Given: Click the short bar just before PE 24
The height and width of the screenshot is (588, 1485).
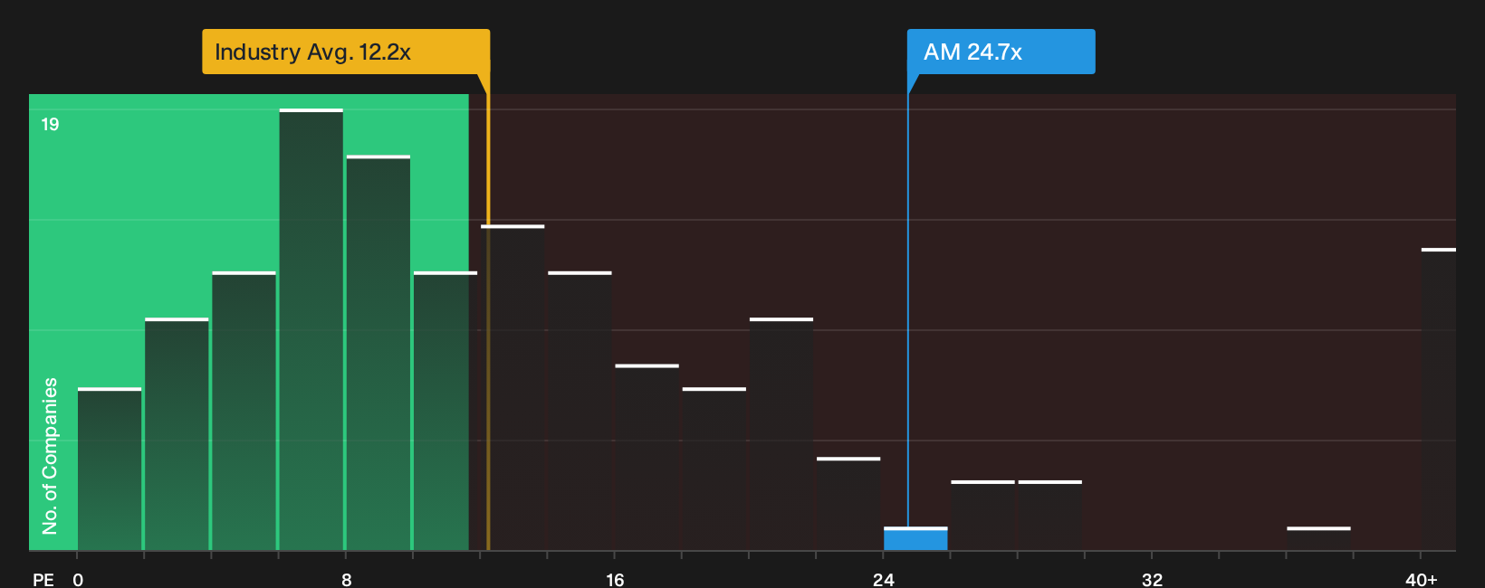Looking at the screenshot, I should [848, 504].
